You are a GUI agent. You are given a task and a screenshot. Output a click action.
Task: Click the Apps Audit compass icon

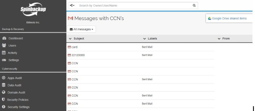click(x=4, y=78)
